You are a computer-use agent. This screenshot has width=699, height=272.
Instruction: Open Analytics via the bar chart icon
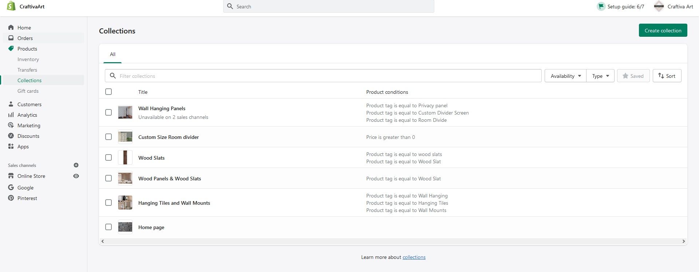tap(11, 115)
